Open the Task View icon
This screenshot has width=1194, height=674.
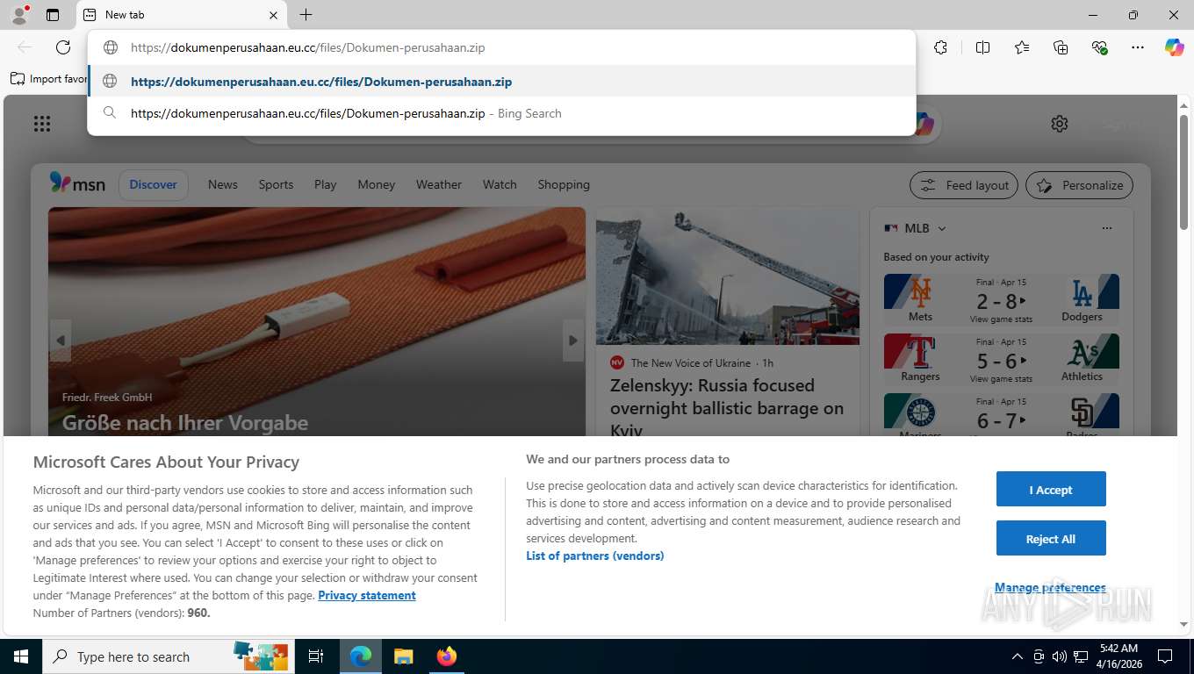317,656
